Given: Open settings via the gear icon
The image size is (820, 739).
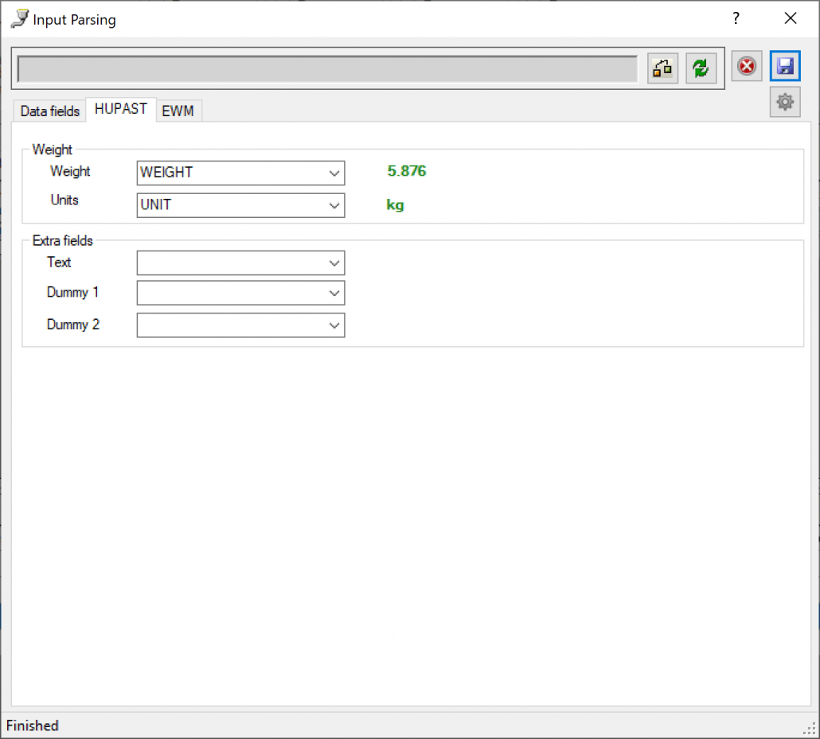Looking at the screenshot, I should [785, 102].
